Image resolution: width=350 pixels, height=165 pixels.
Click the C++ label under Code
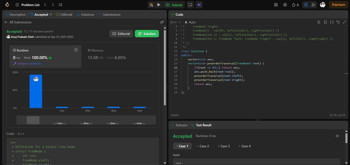click(21, 133)
